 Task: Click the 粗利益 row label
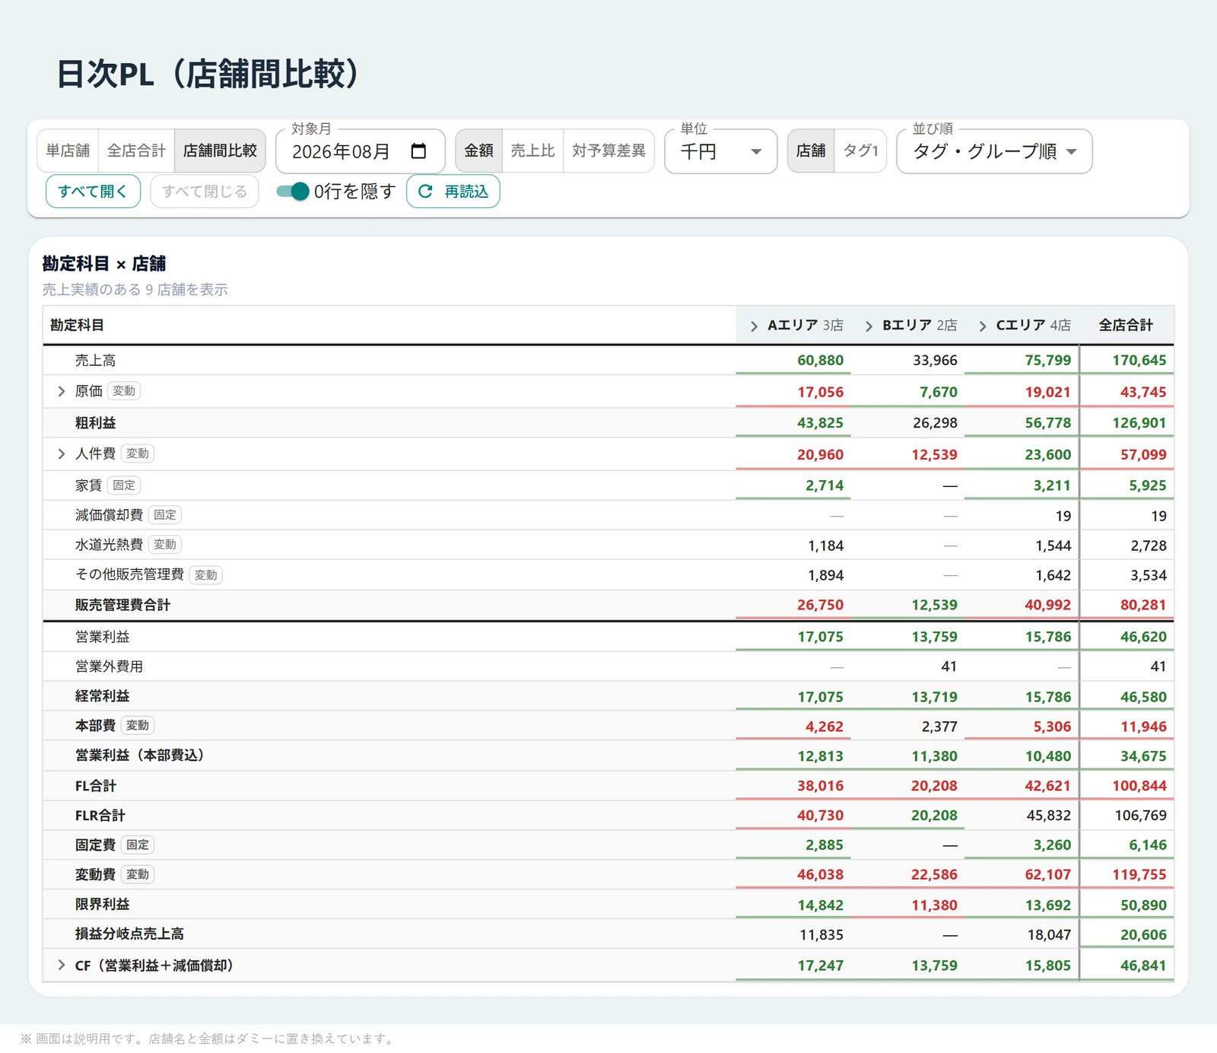click(95, 422)
